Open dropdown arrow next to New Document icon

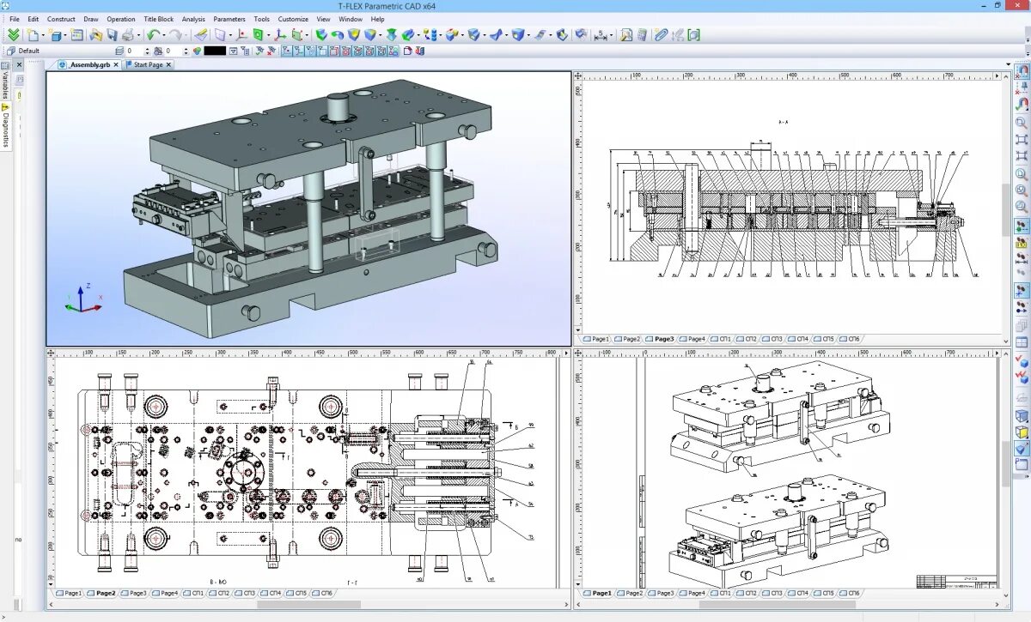(43, 35)
